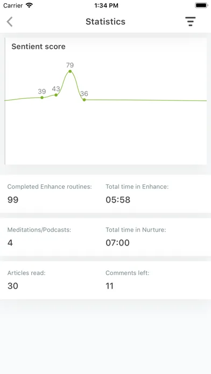Select the data point labeled 79
This screenshot has height=374, width=211.
click(70, 71)
